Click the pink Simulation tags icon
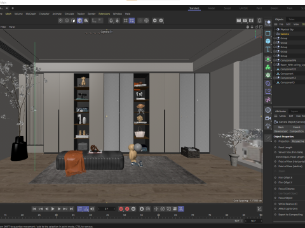The image size is (305, 228). pos(268,99)
